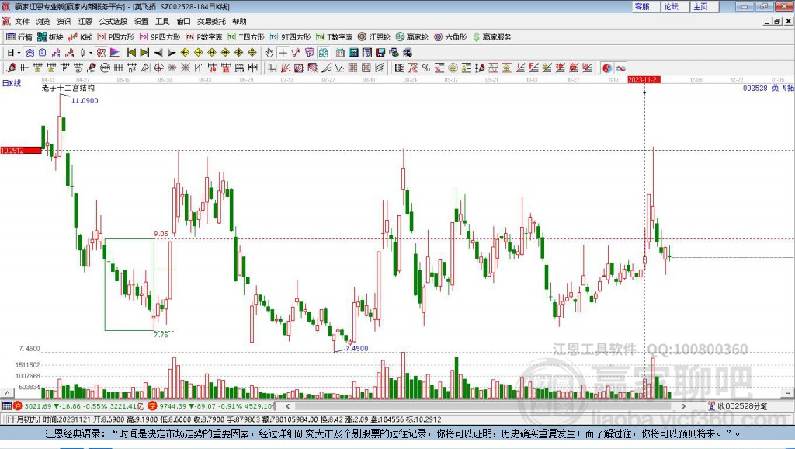Viewport: 795px width, 449px height.
Task: Switch to the K线 chart view
Action: (x=80, y=37)
